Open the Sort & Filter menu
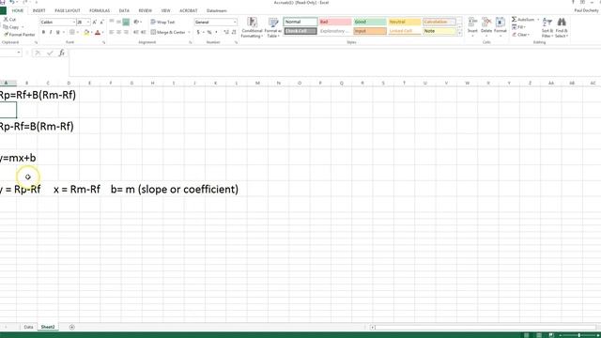This screenshot has height=338, width=601. (547, 27)
